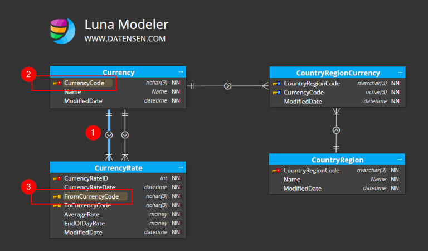Select the highlighted Currency to CurrencyRate relation marker
Image resolution: width=428 pixels, height=251 pixels.
[109, 135]
